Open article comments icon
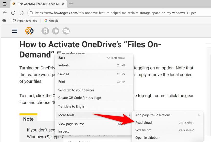Image resolution: width=211 pixels, height=142 pixels. [x=66, y=31]
